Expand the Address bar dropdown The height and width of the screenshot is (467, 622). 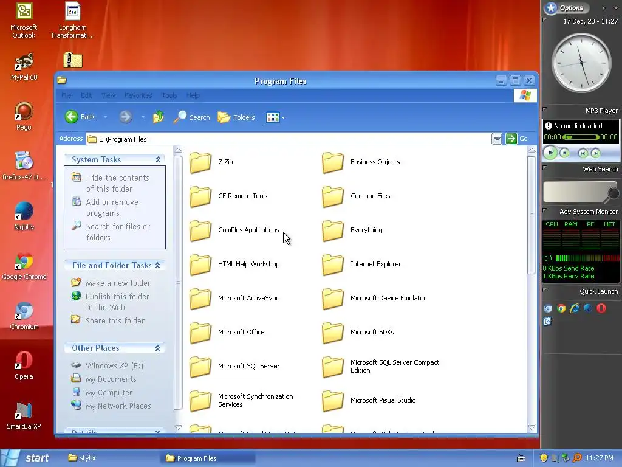[x=496, y=139]
